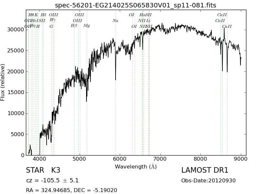Click the 'LAMOST DR1' survey label
Viewport: 259px width, 194px height.
click(x=205, y=170)
